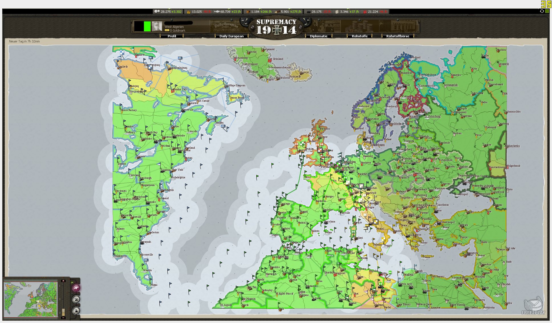Click the money coins resource icon

[157, 12]
